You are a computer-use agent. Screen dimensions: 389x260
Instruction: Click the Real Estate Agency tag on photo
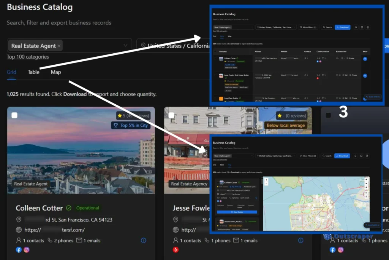pyautogui.click(x=189, y=184)
